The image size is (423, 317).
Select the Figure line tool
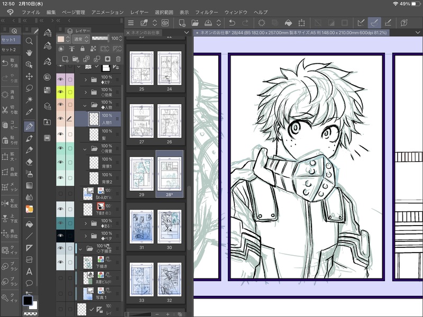[x=29, y=236]
